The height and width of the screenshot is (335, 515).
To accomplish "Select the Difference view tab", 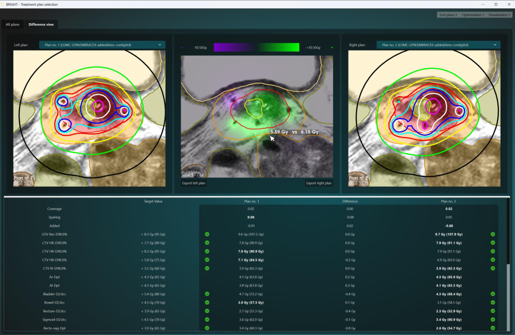I will (41, 24).
